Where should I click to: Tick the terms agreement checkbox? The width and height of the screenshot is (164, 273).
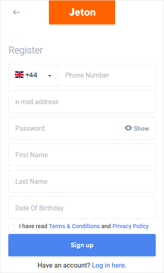(12, 228)
